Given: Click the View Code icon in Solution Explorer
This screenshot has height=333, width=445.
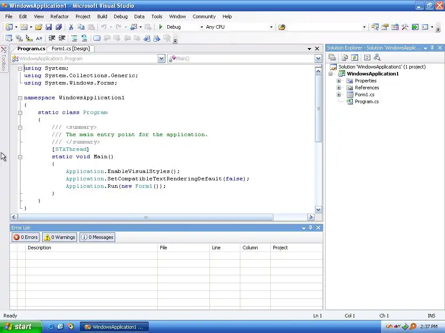Looking at the screenshot, I should point(367,58).
